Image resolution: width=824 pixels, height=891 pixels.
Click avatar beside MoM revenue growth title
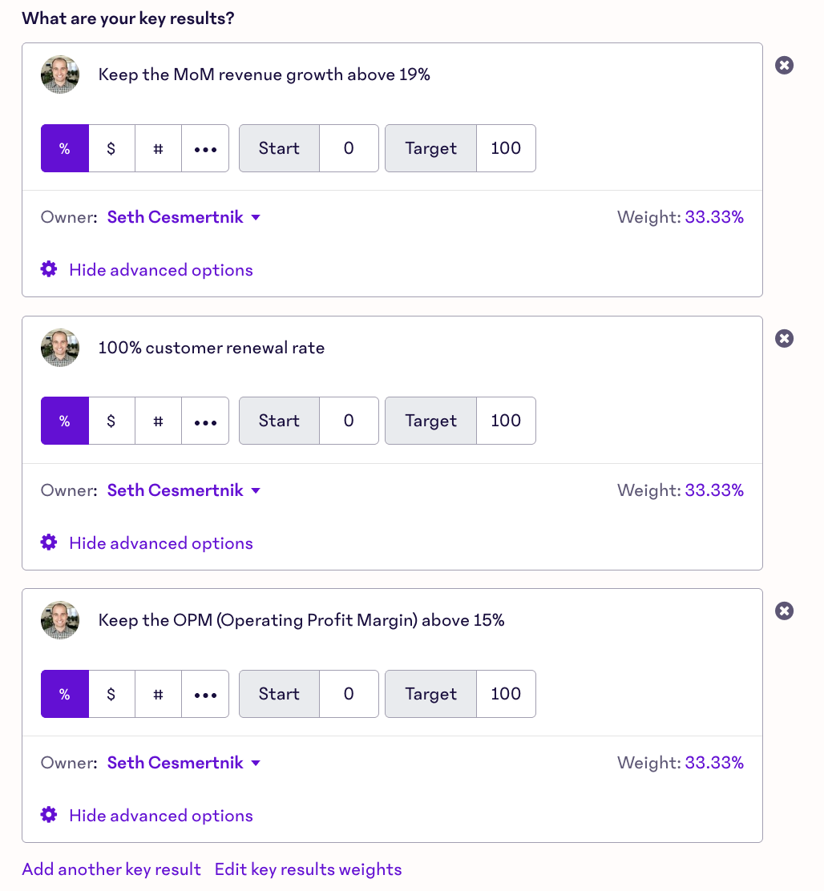tap(60, 75)
